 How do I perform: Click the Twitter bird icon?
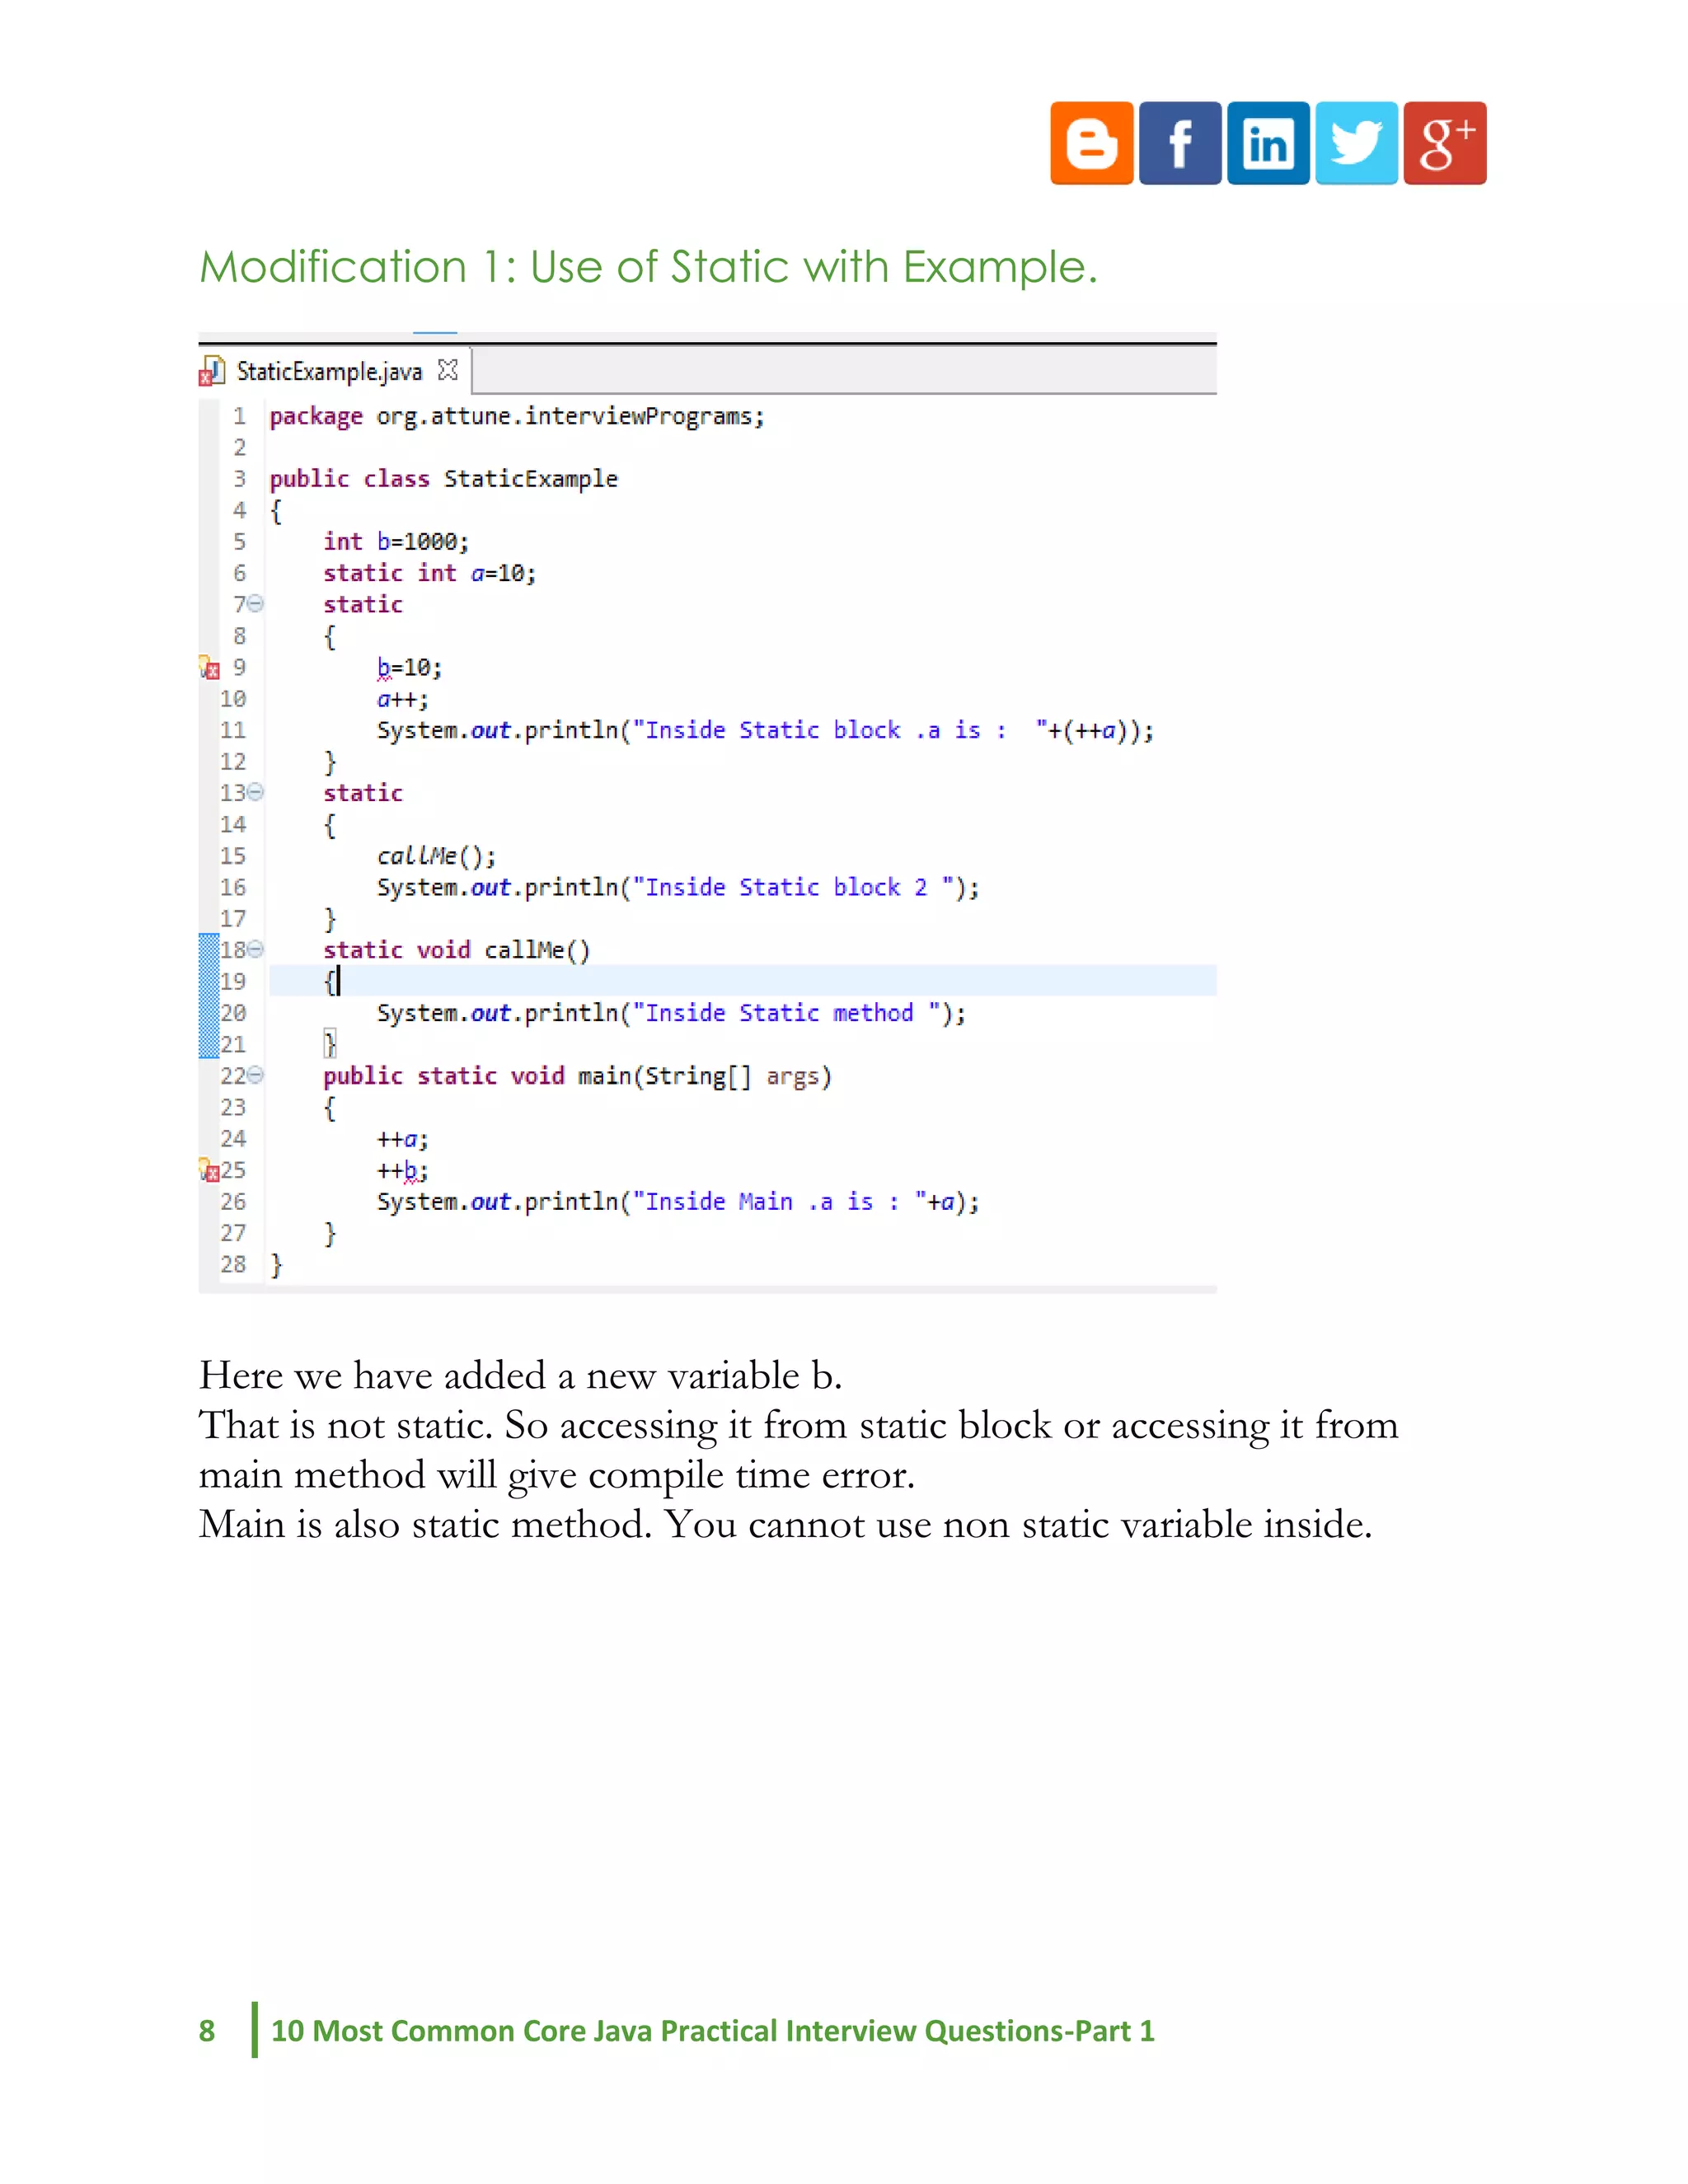[1356, 143]
